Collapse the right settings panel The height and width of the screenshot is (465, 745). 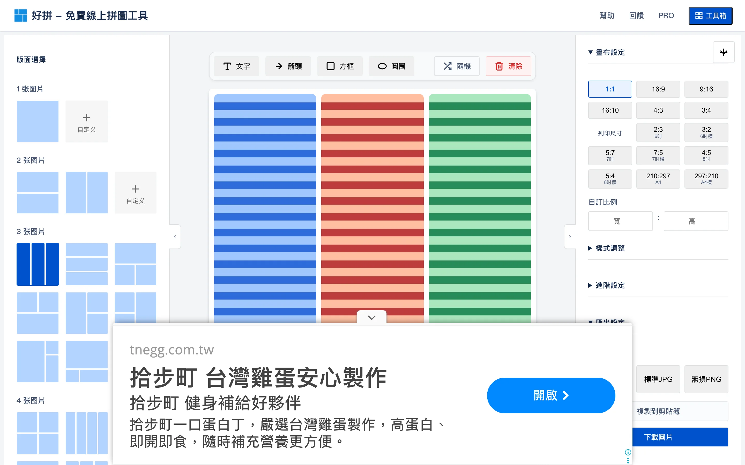point(570,236)
